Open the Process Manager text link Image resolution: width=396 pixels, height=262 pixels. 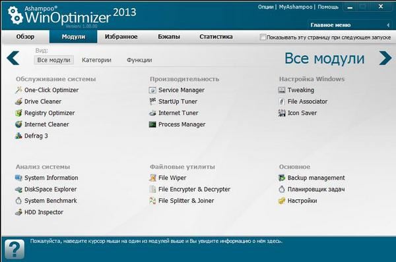point(182,124)
